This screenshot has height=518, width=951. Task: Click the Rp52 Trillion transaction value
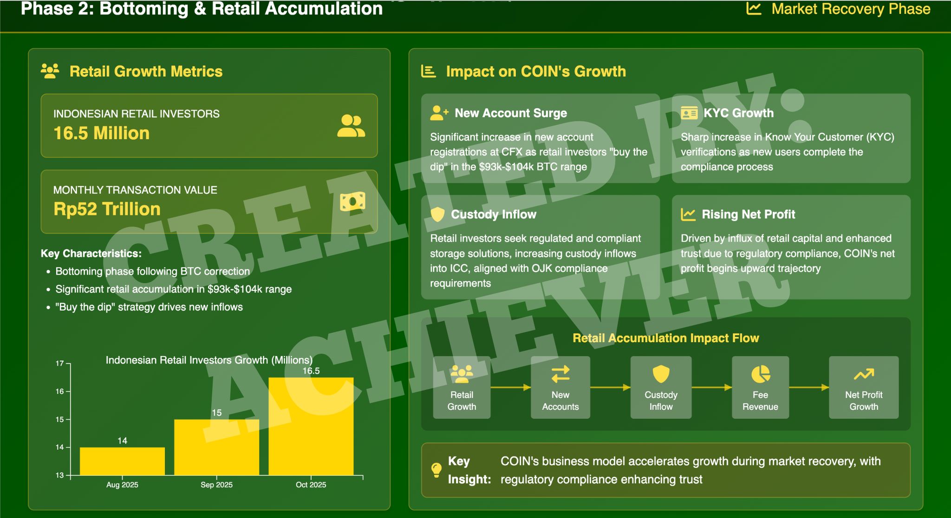coord(107,209)
